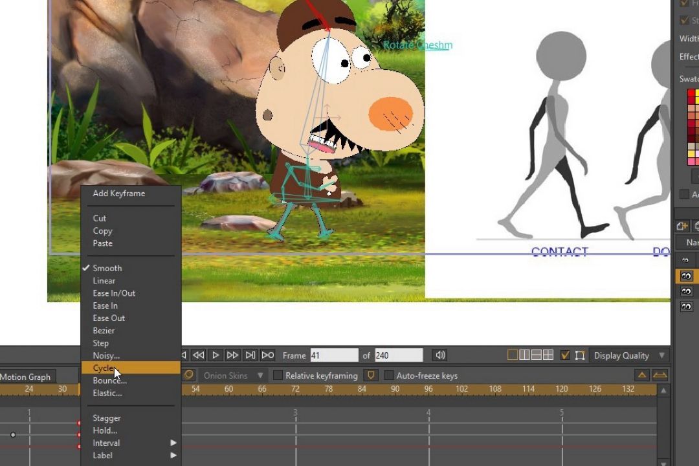Choose Add Keyframe from the context menu
This screenshot has height=466, width=699.
131,193
